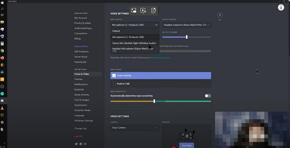Click the output volume slider handle
The image size is (290, 148).
coord(187,37)
